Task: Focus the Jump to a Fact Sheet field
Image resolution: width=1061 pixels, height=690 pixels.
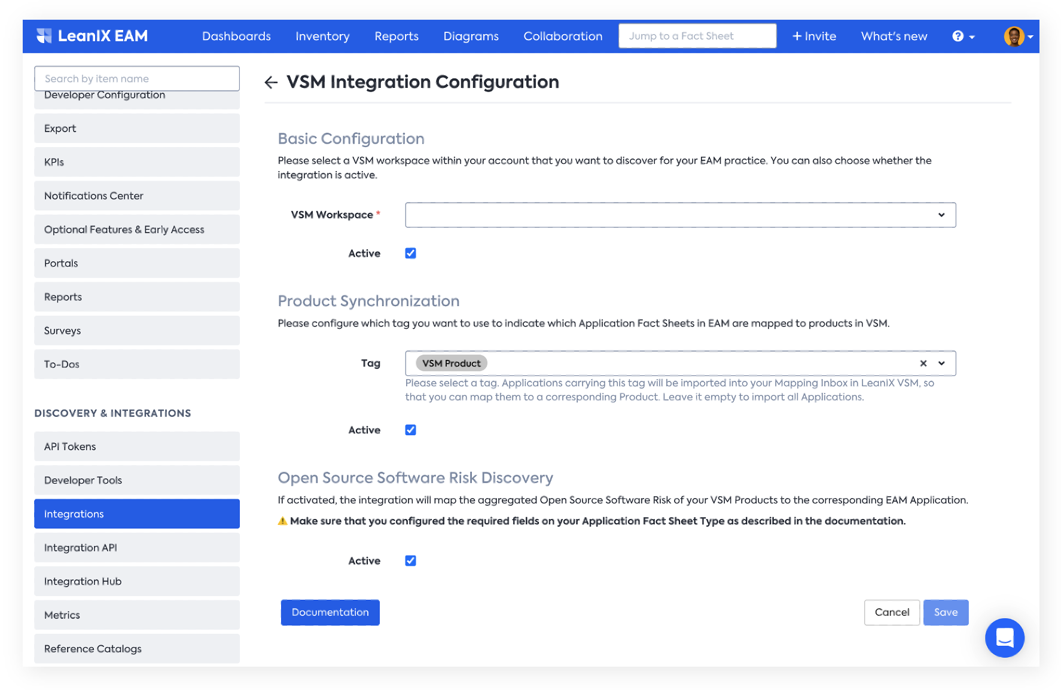Action: click(697, 36)
